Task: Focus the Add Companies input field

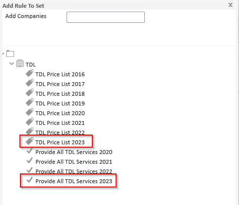Action: [105, 17]
